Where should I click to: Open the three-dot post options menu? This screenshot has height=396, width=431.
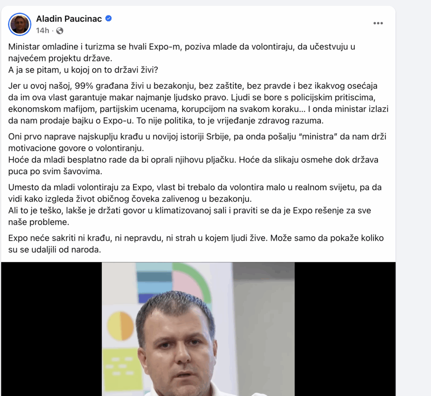tap(378, 23)
